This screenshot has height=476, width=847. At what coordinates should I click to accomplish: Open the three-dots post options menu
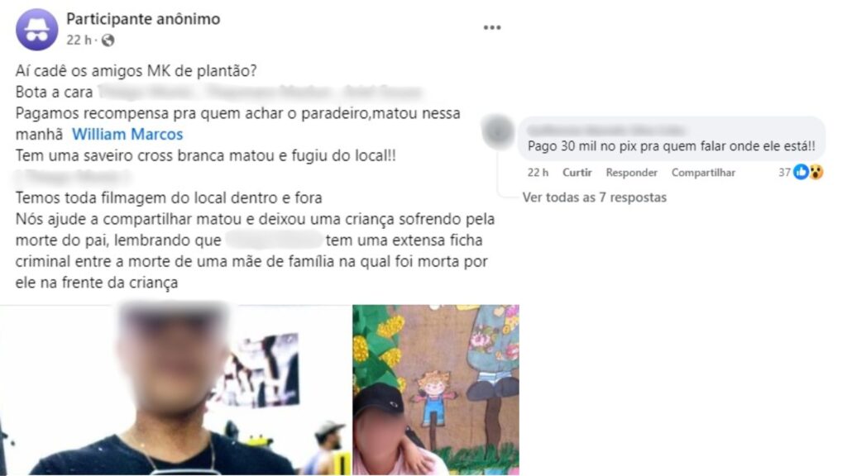coord(491,27)
